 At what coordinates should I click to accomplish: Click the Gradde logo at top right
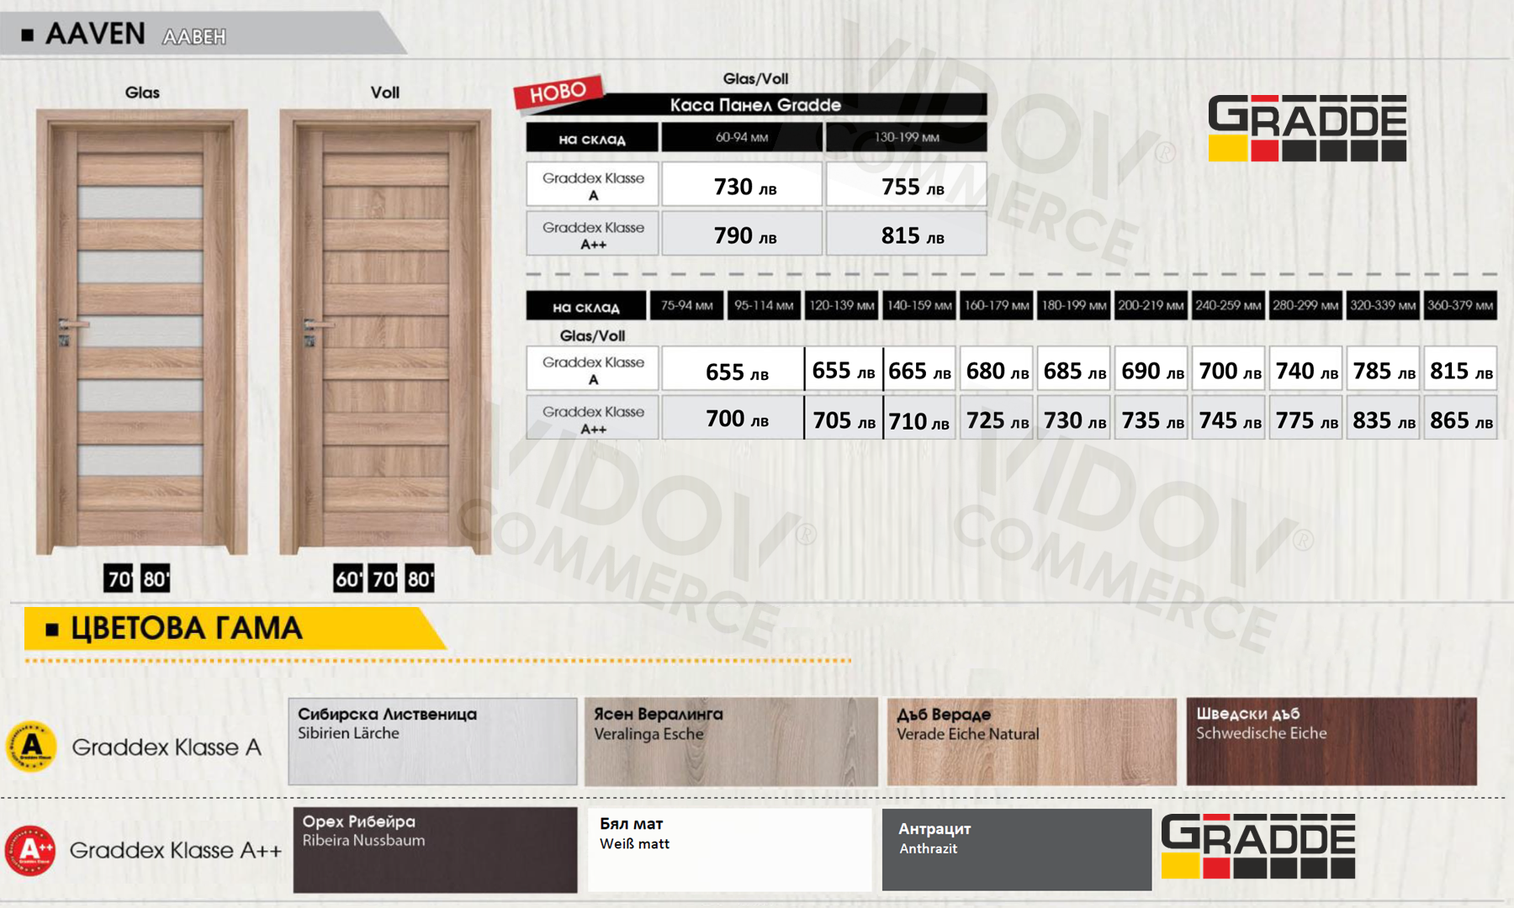coord(1307,128)
